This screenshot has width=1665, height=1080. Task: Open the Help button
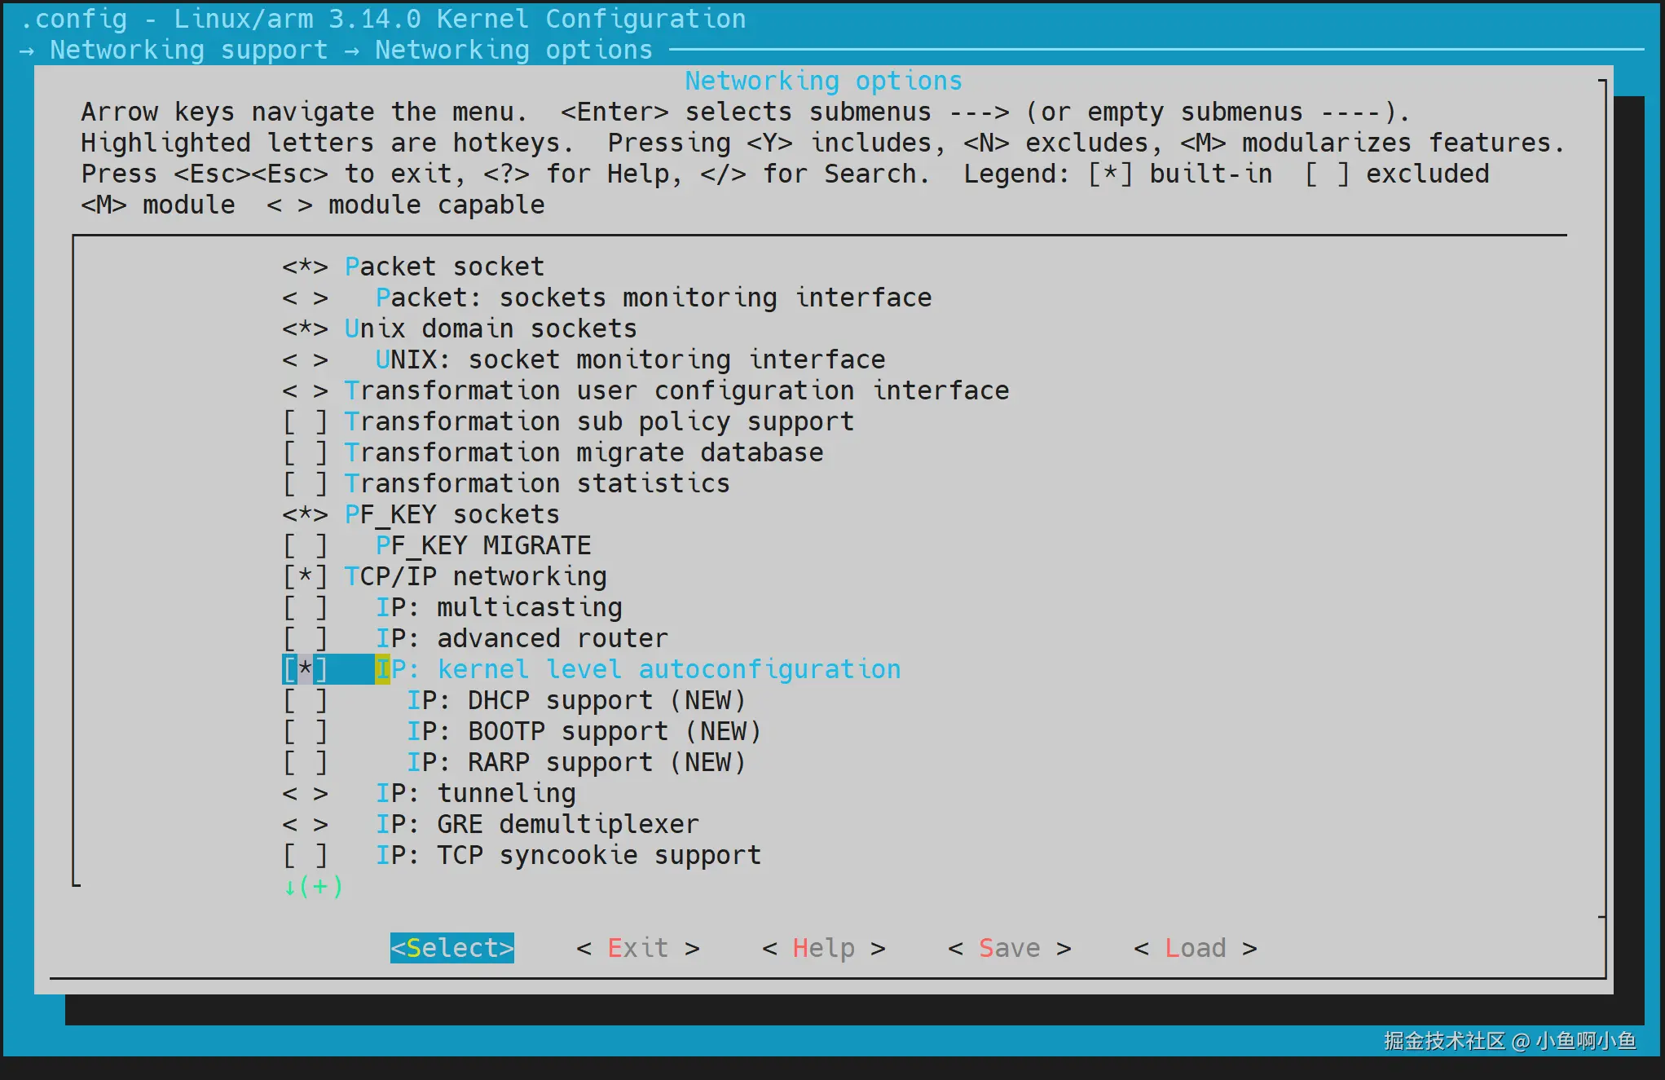(823, 948)
